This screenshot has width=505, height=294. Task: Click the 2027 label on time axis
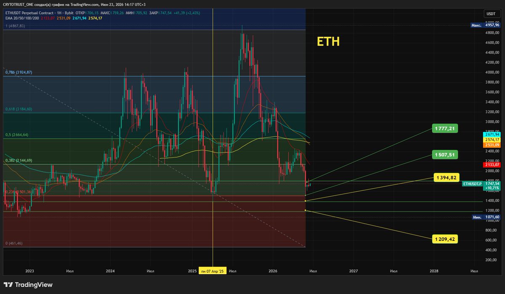(x=354, y=271)
